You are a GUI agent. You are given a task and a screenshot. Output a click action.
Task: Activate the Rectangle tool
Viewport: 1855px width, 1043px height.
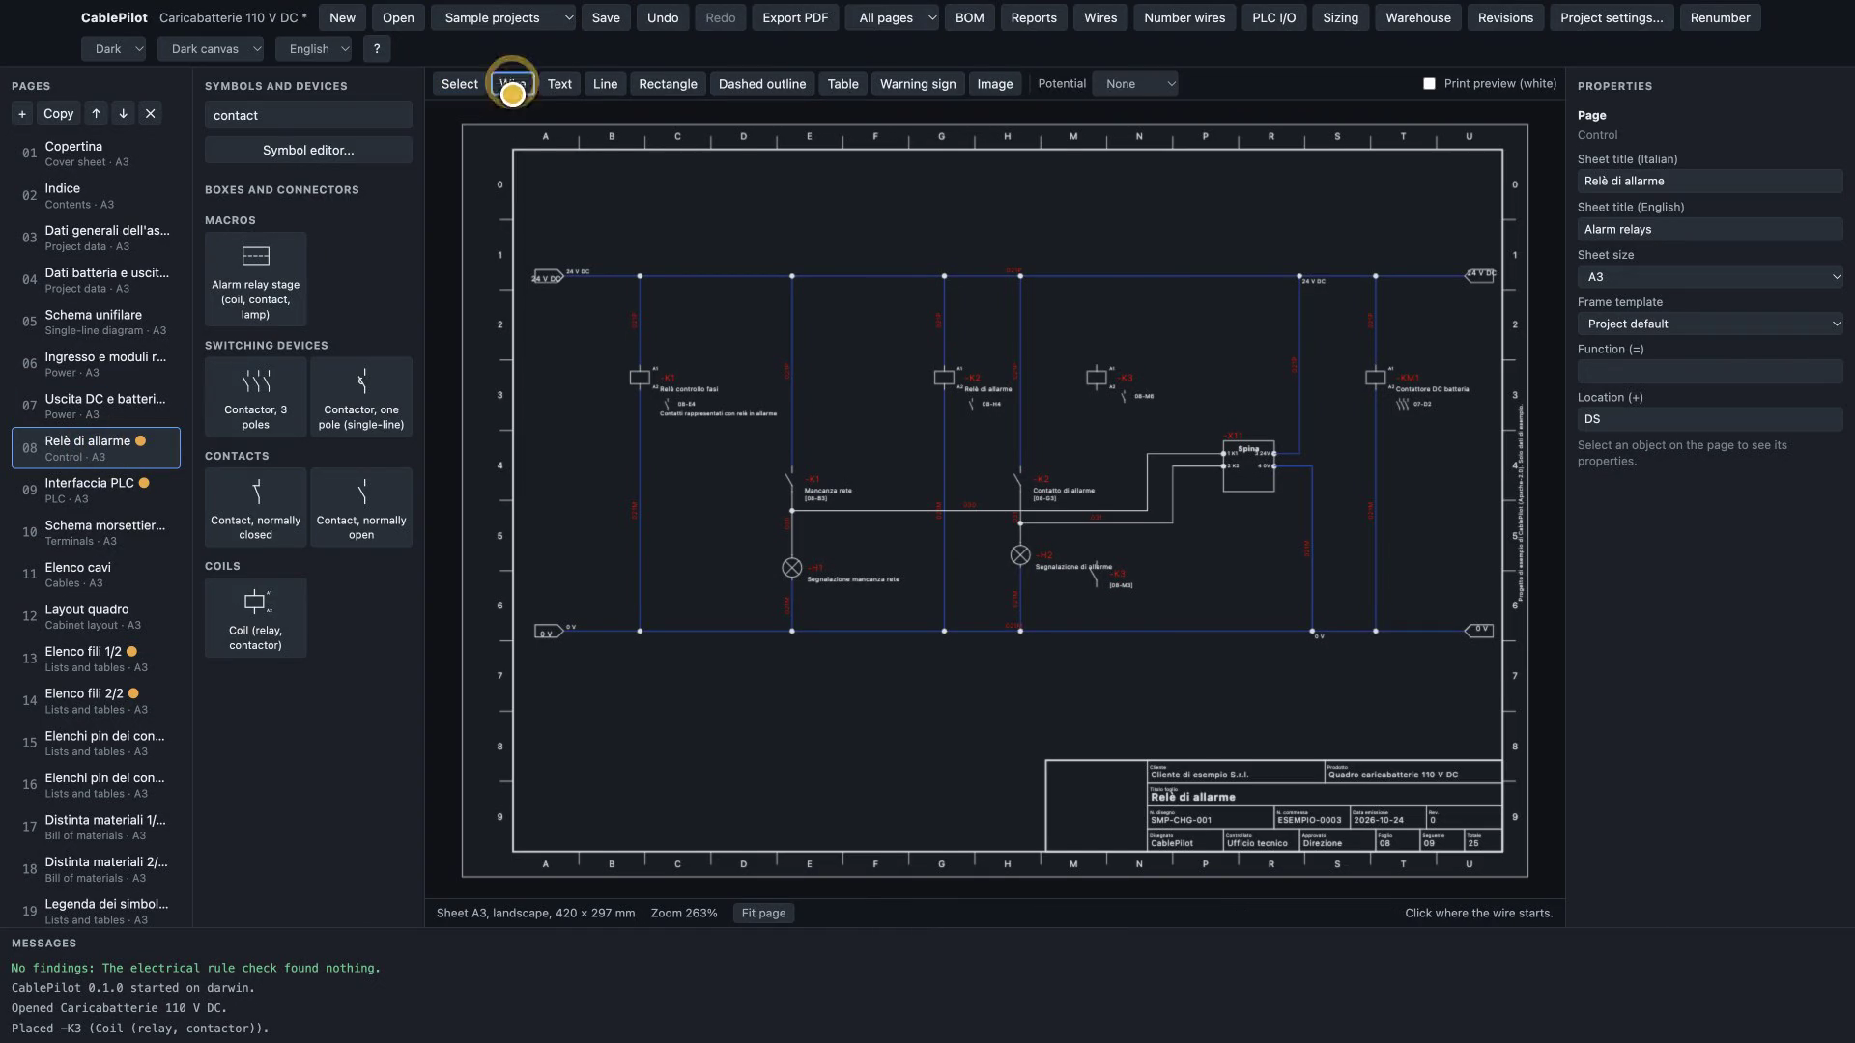pos(668,84)
